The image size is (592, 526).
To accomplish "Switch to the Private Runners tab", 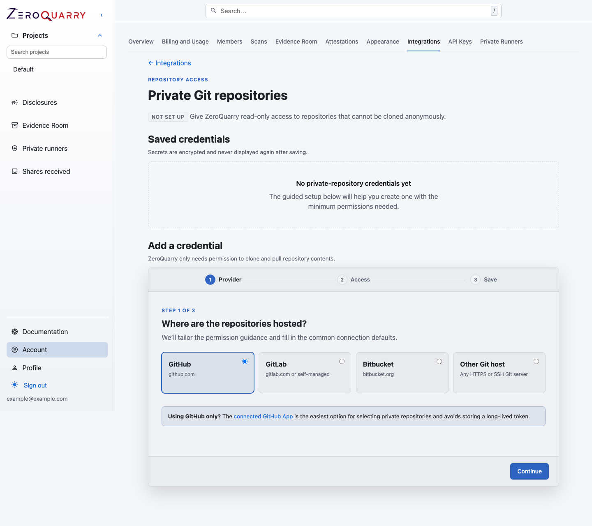I will point(502,42).
